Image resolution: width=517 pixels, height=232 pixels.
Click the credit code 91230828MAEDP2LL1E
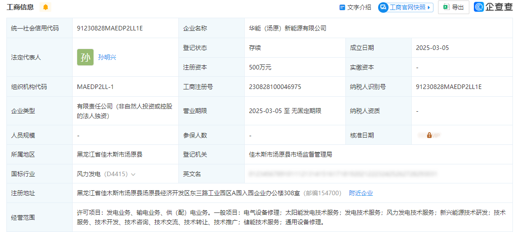click(110, 28)
